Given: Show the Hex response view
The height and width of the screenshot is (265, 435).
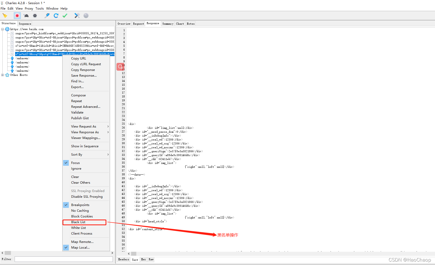Looking at the screenshot, I should (143, 259).
